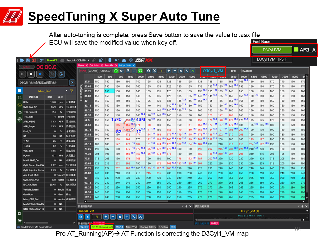Image resolution: width=320 pixels, height=240 pixels.
Task: Click the R.Button status item
Action: tap(163, 227)
